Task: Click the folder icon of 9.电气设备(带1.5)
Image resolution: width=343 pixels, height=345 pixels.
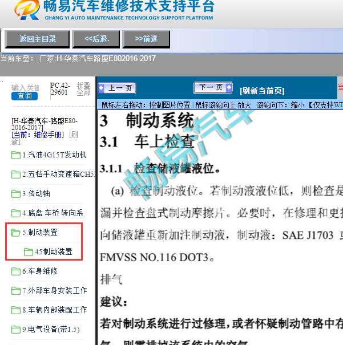Action: tap(16, 330)
